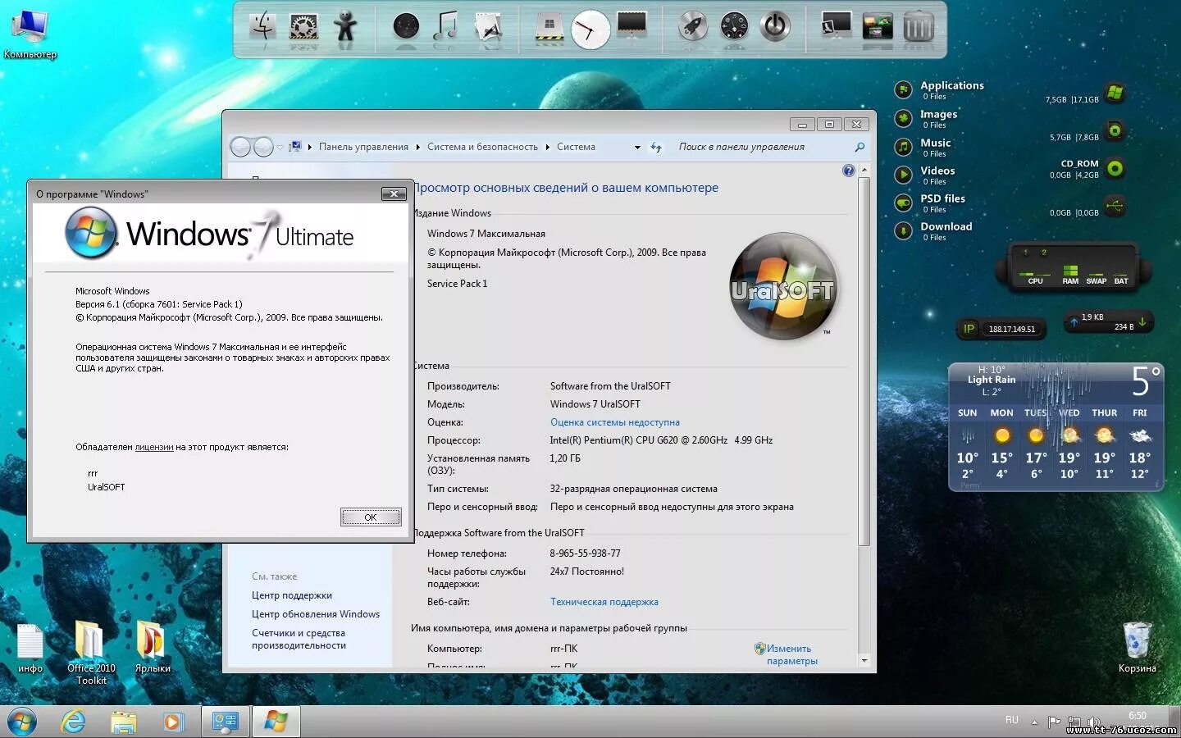Screen dimensions: 1181x738
Task: Open the trash can icon in the dock
Action: click(x=919, y=27)
